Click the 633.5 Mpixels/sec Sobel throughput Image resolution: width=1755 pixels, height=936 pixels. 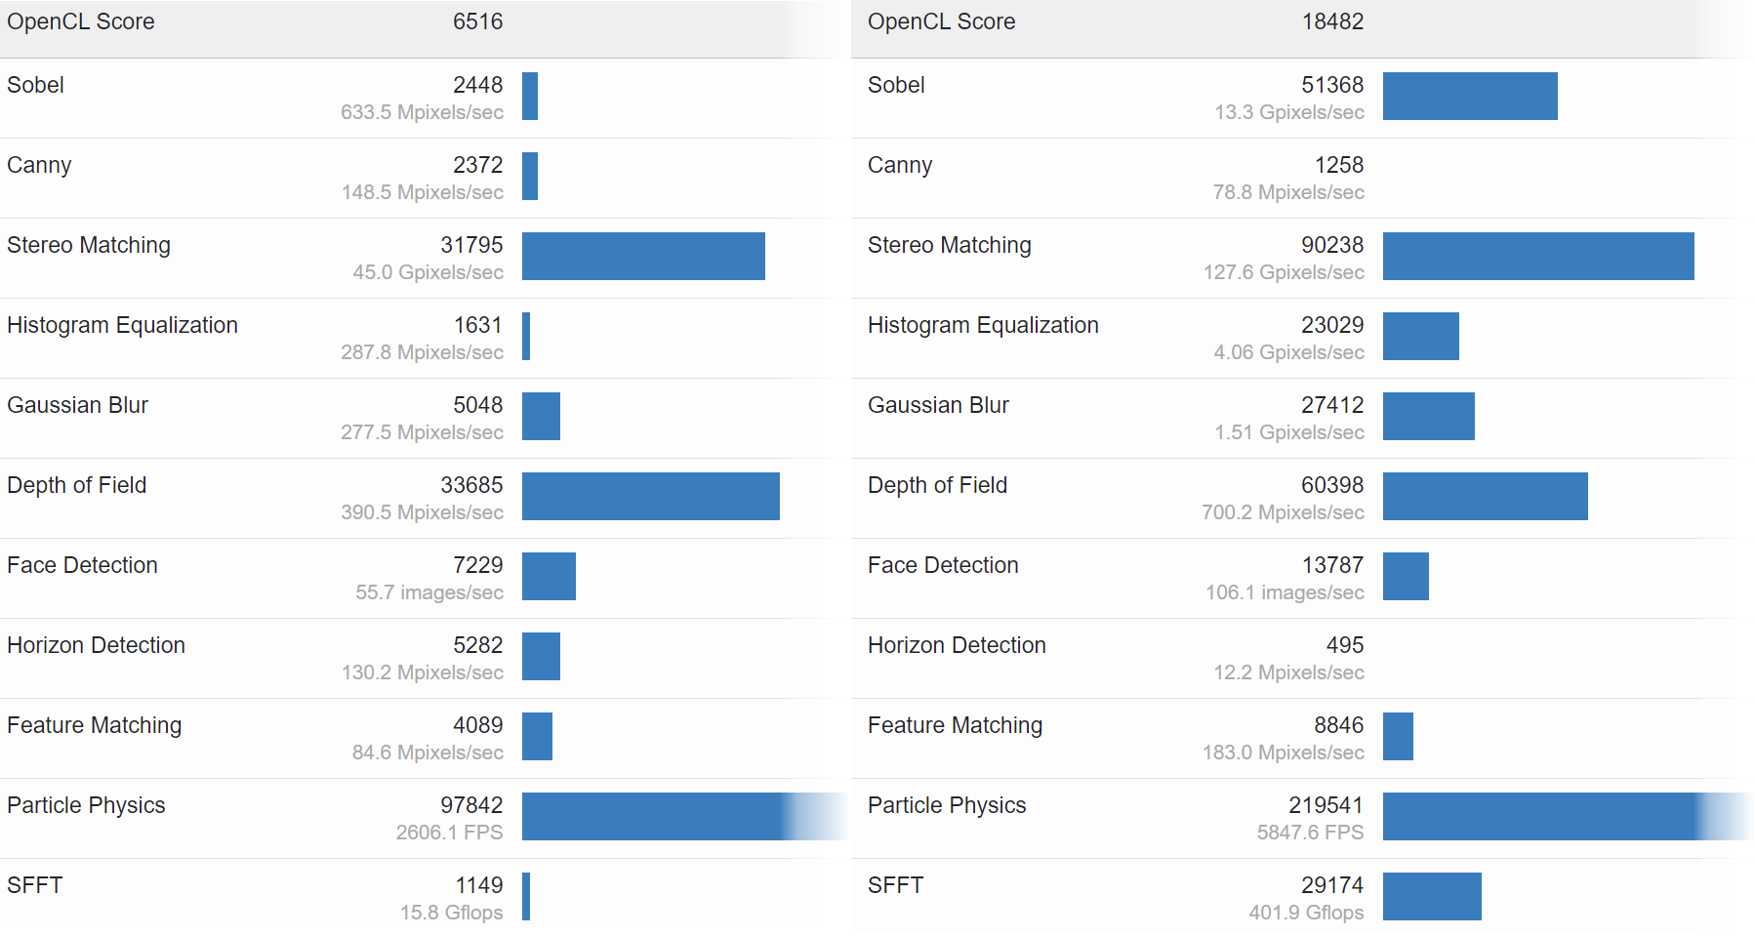tap(422, 112)
